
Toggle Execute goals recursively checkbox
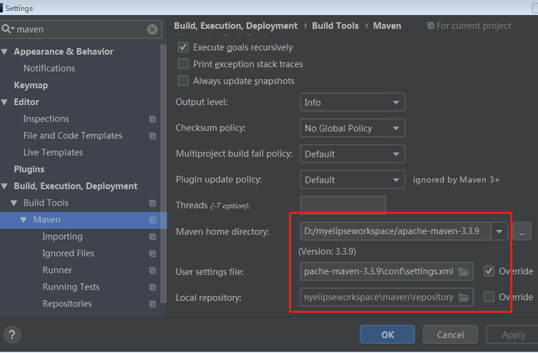pos(183,47)
